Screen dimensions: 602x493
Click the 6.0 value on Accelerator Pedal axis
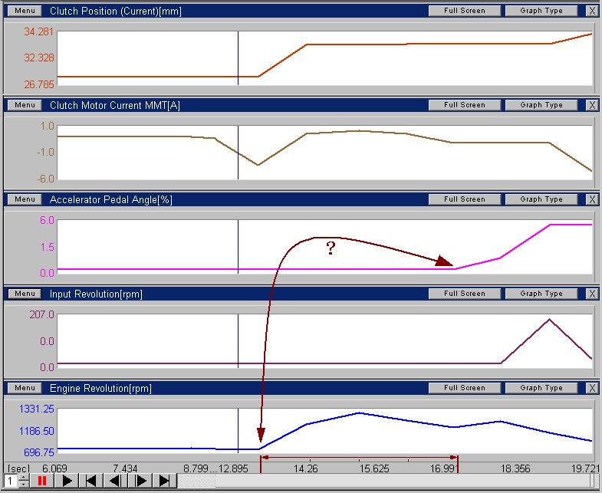tap(47, 220)
